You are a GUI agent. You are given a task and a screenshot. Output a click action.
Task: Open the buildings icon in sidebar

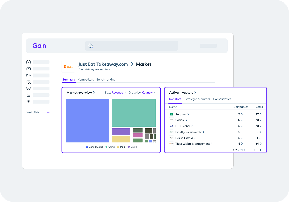tap(28, 95)
